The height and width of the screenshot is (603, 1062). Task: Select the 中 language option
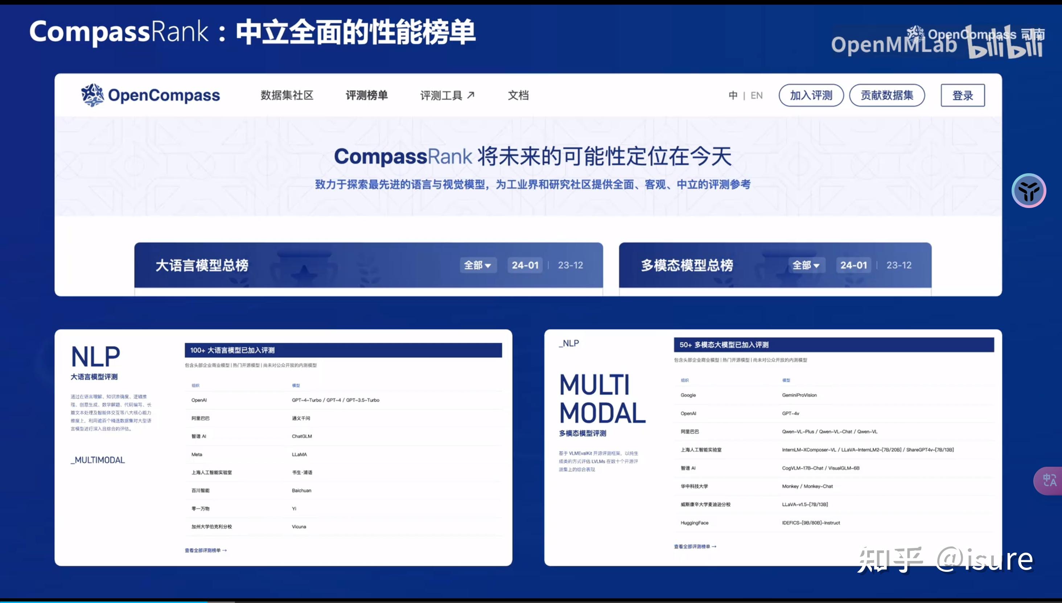coord(733,95)
